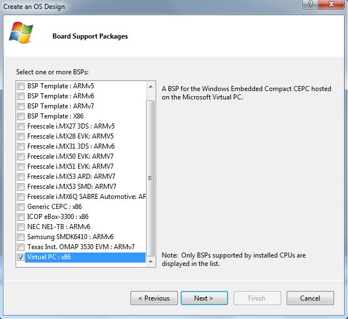Image resolution: width=348 pixels, height=319 pixels.
Task: Select the 'Virtual PC : x86' list row text
Action: (x=49, y=257)
